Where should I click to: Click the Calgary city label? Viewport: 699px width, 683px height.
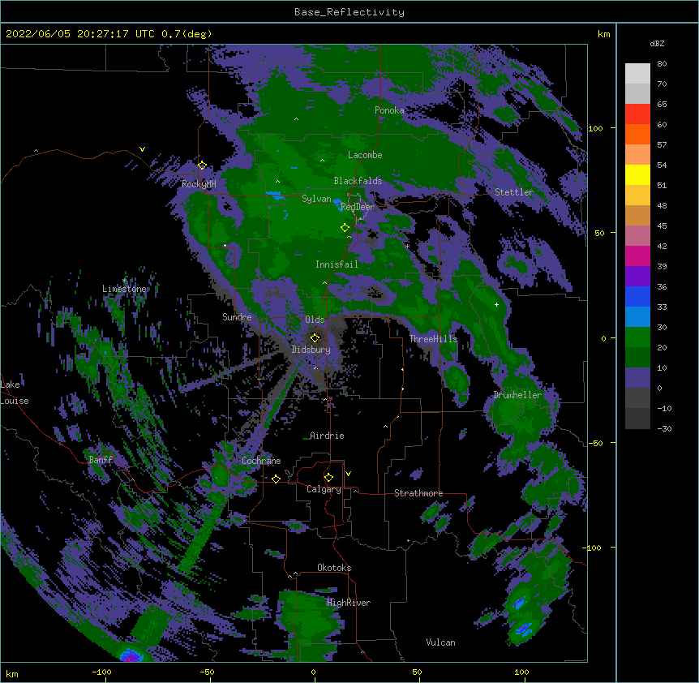tap(324, 489)
